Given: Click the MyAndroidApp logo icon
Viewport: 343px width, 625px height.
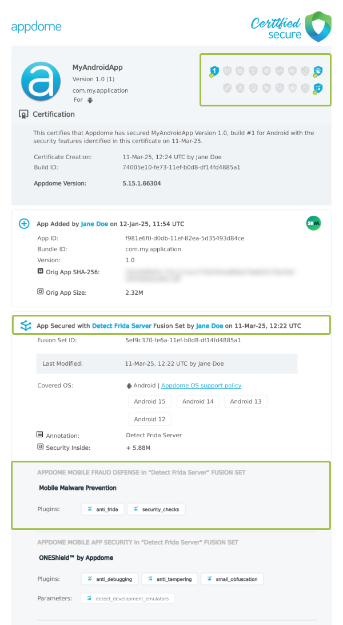Looking at the screenshot, I should click(41, 82).
